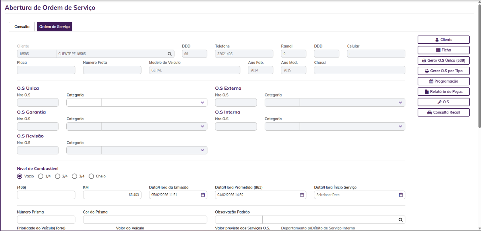484x233 pixels.
Task: Click the Cor do Prisma field
Action: point(145,220)
